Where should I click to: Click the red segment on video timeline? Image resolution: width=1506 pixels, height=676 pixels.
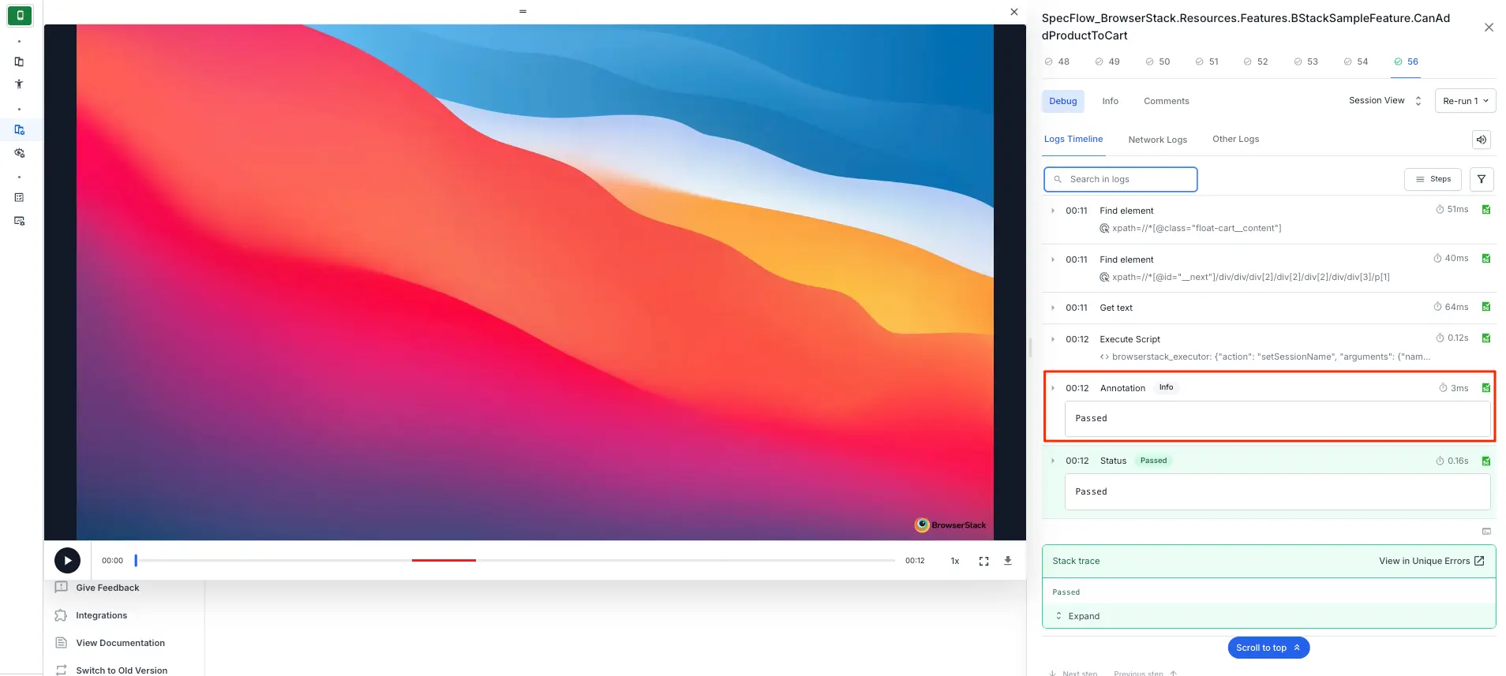pyautogui.click(x=444, y=560)
